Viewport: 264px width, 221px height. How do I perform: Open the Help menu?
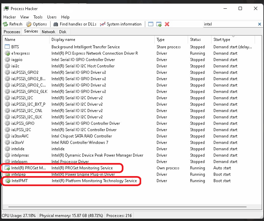coord(65,17)
